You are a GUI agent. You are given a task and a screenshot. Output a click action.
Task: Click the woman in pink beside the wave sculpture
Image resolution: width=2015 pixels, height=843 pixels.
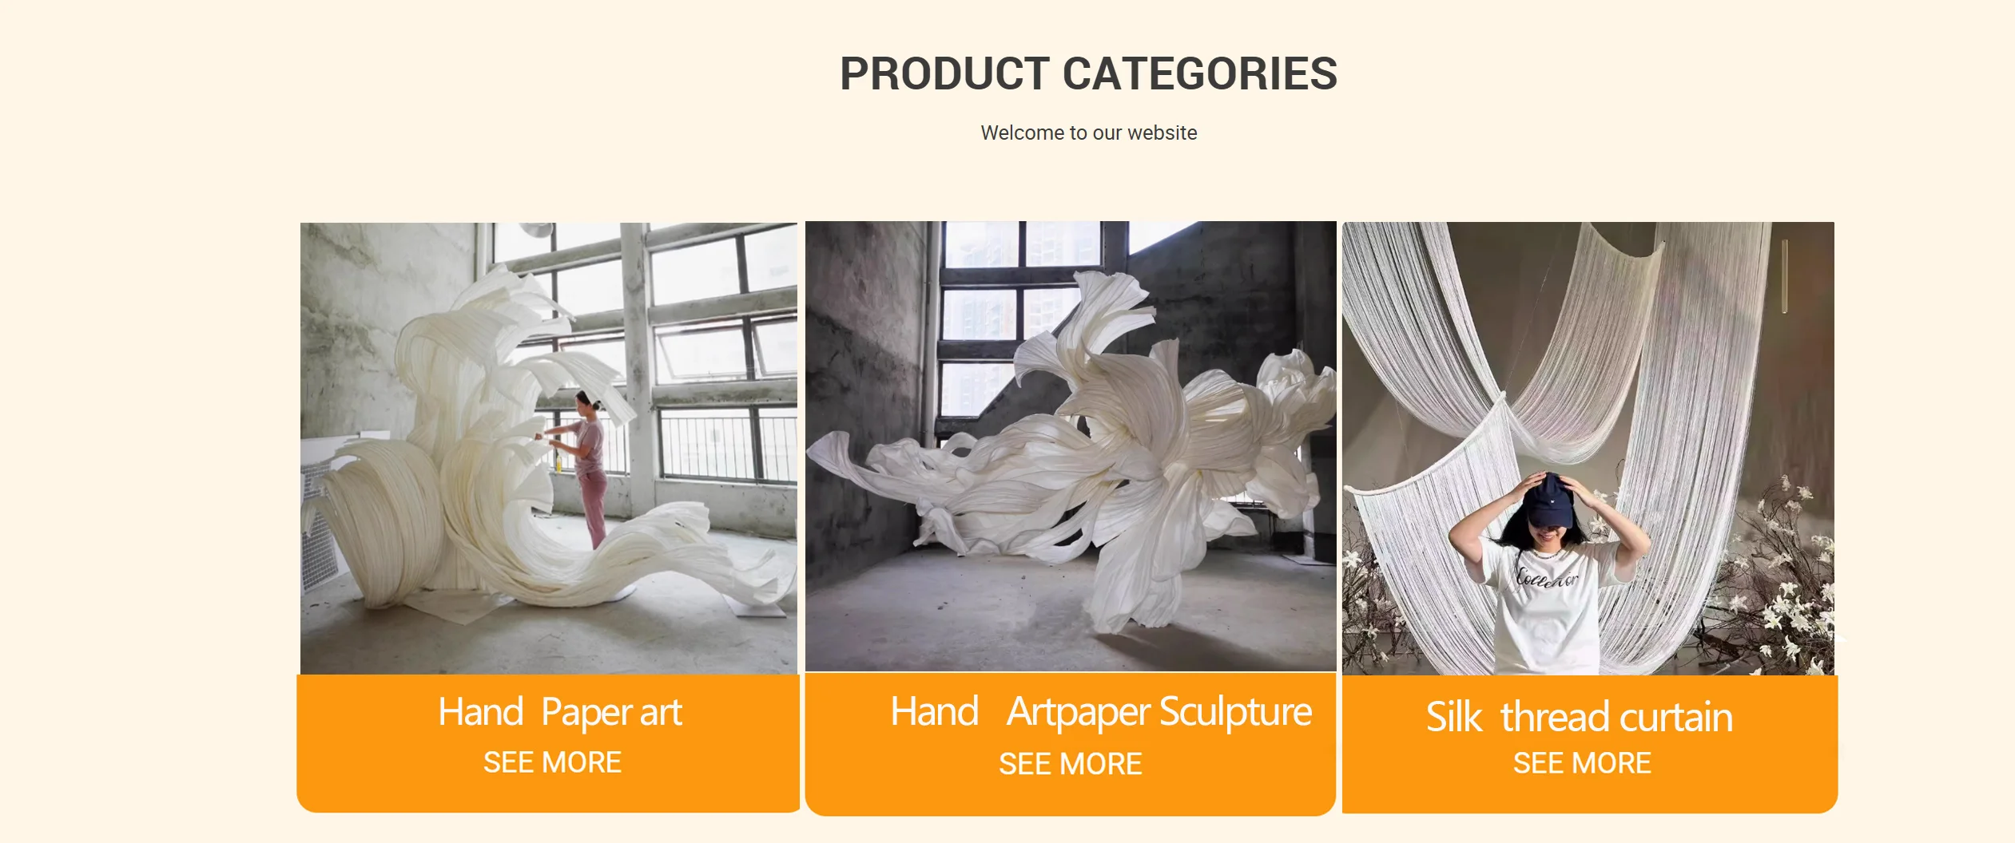tap(585, 468)
